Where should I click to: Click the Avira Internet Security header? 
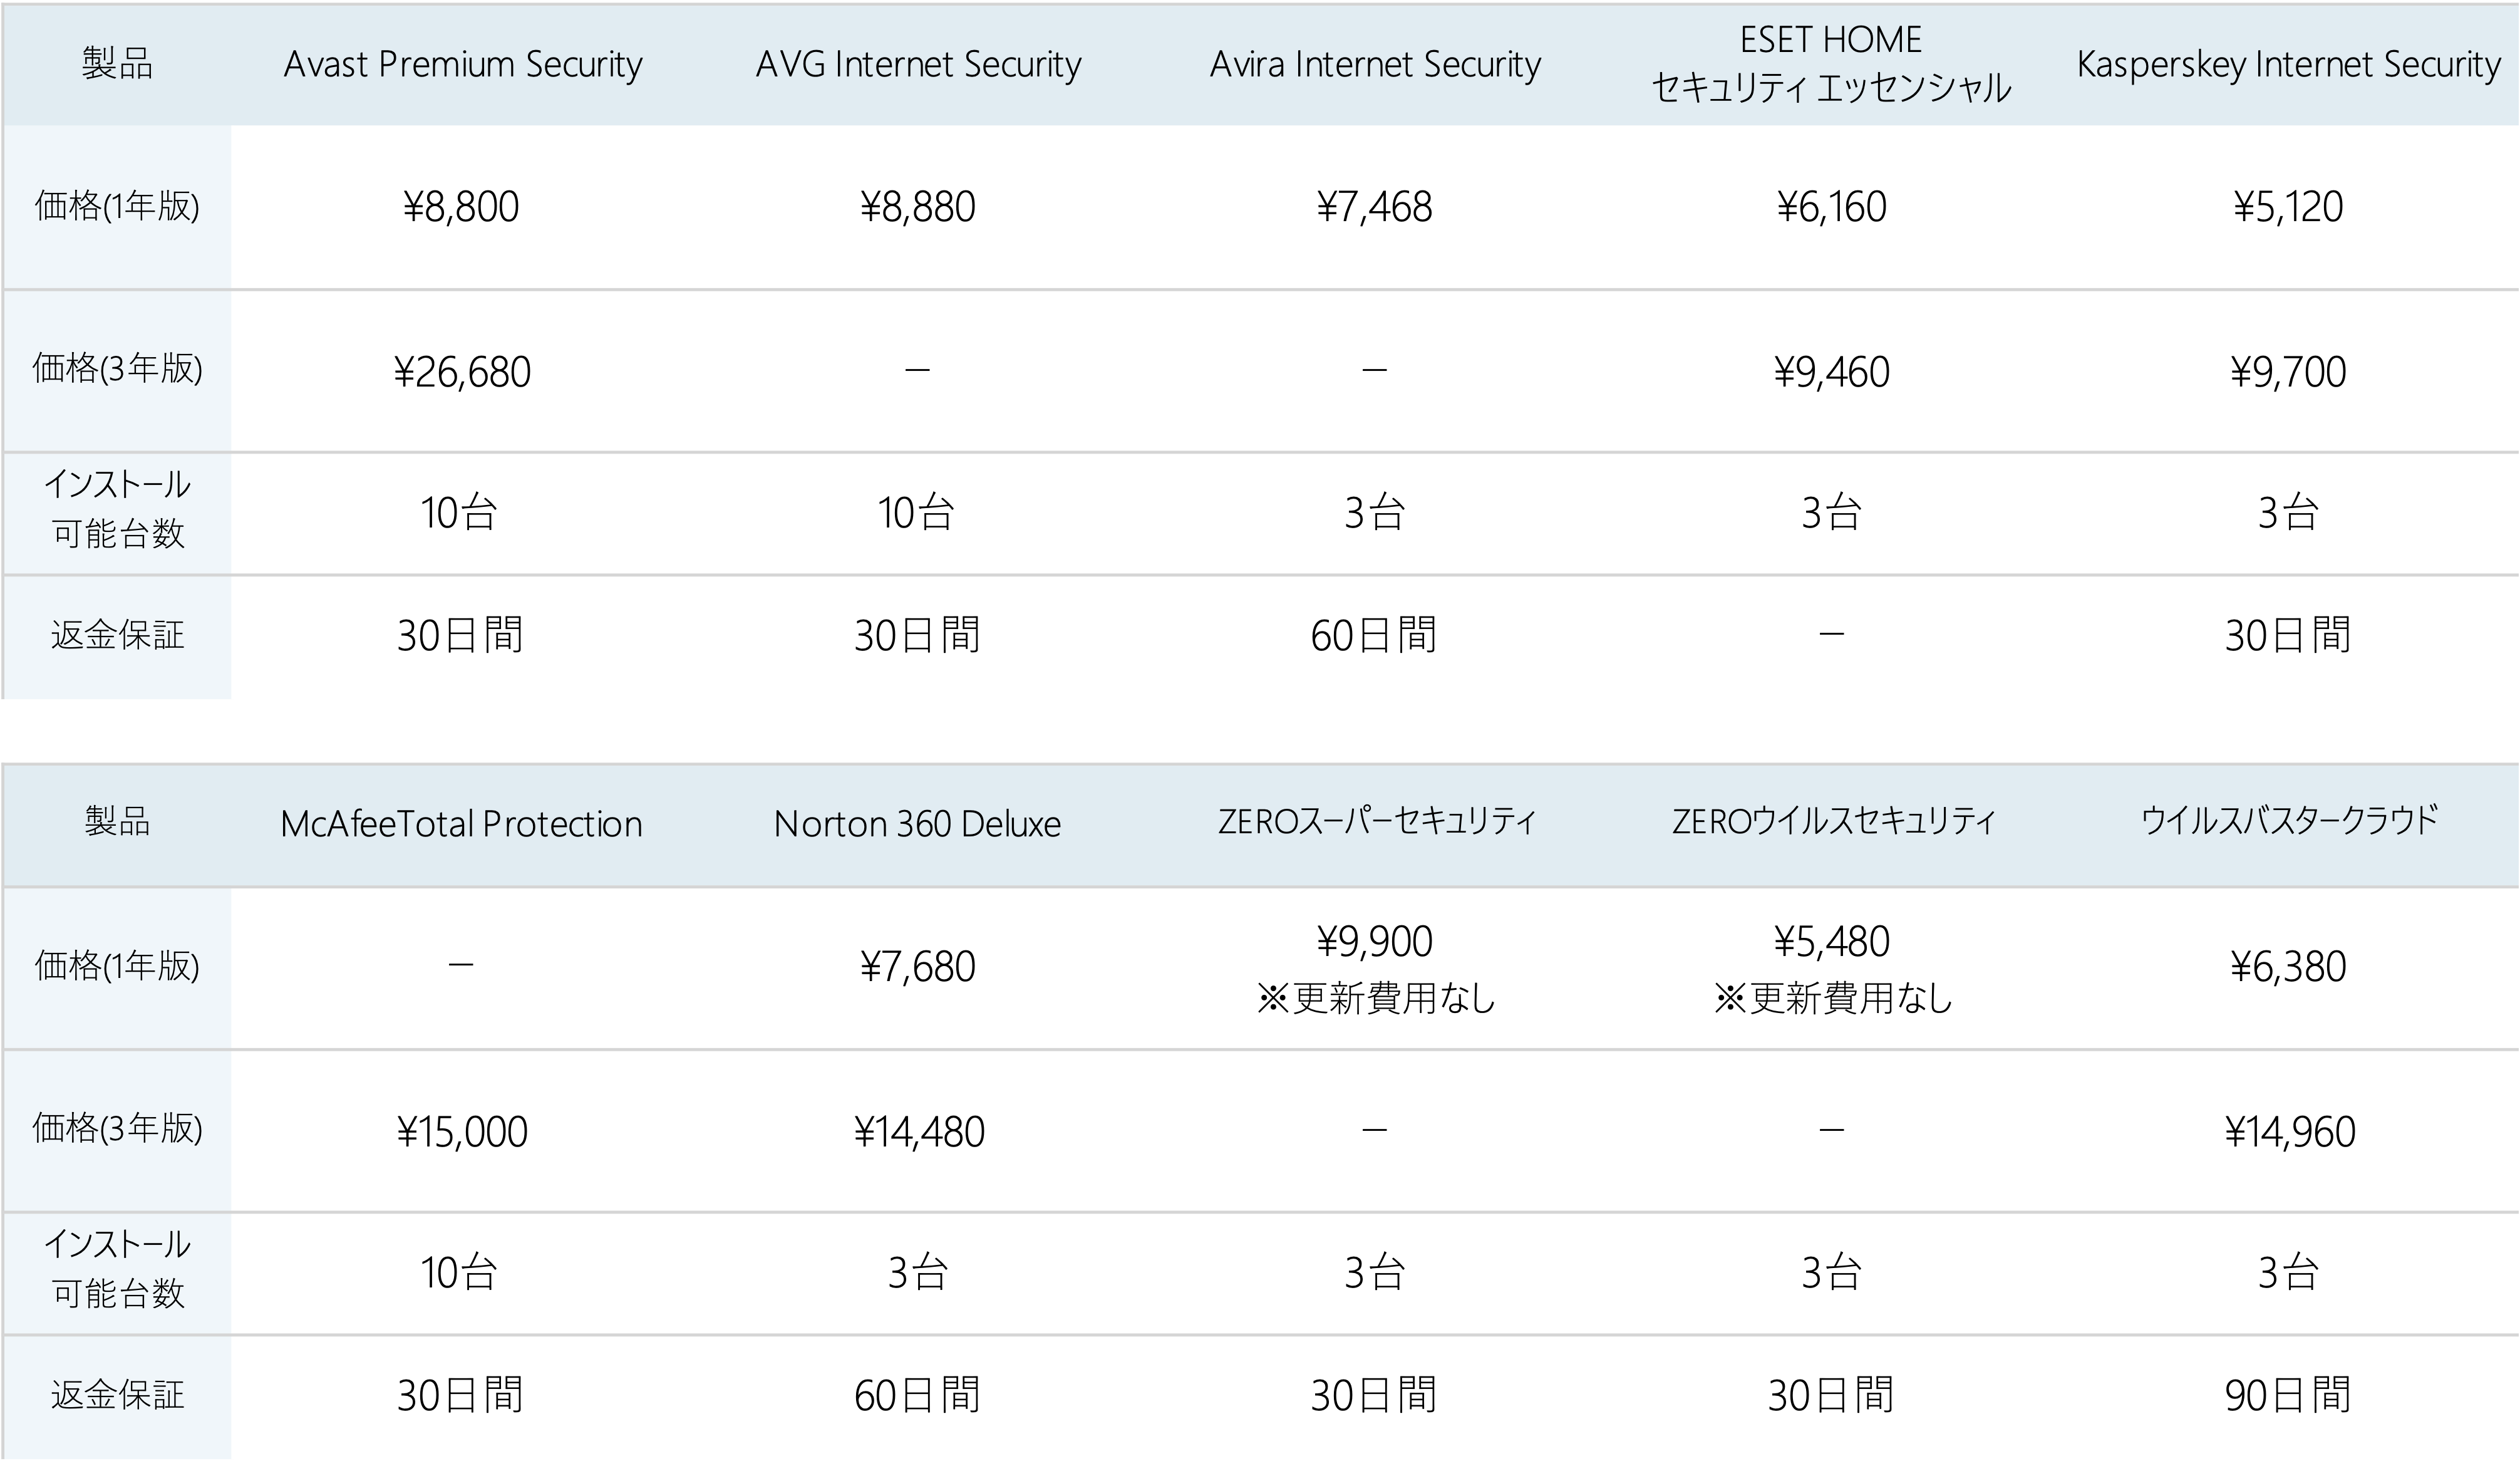point(1375,64)
